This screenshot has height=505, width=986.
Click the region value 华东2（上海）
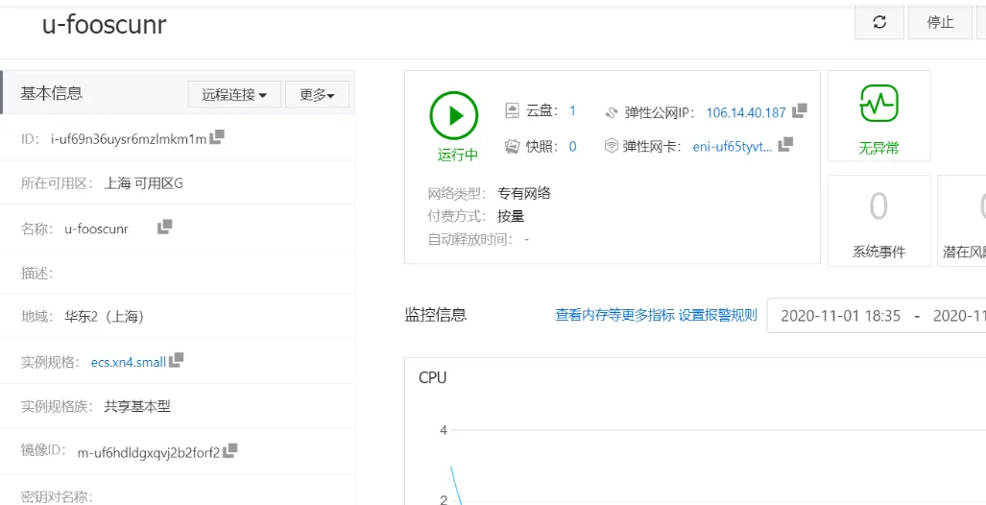pyautogui.click(x=105, y=317)
